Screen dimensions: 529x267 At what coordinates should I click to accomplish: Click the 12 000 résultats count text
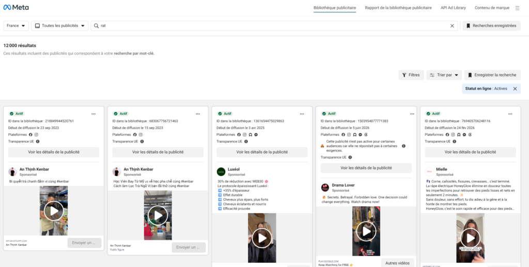20,45
